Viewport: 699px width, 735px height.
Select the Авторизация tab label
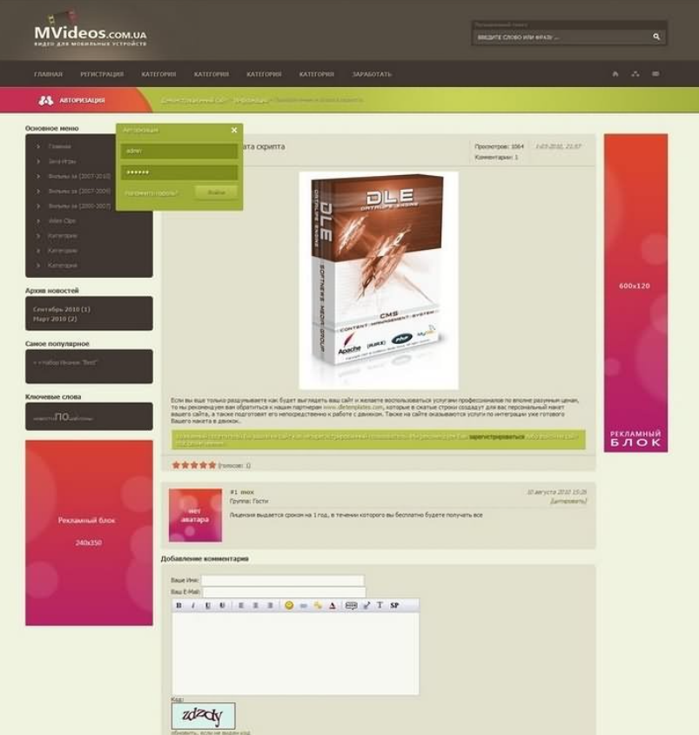click(82, 100)
